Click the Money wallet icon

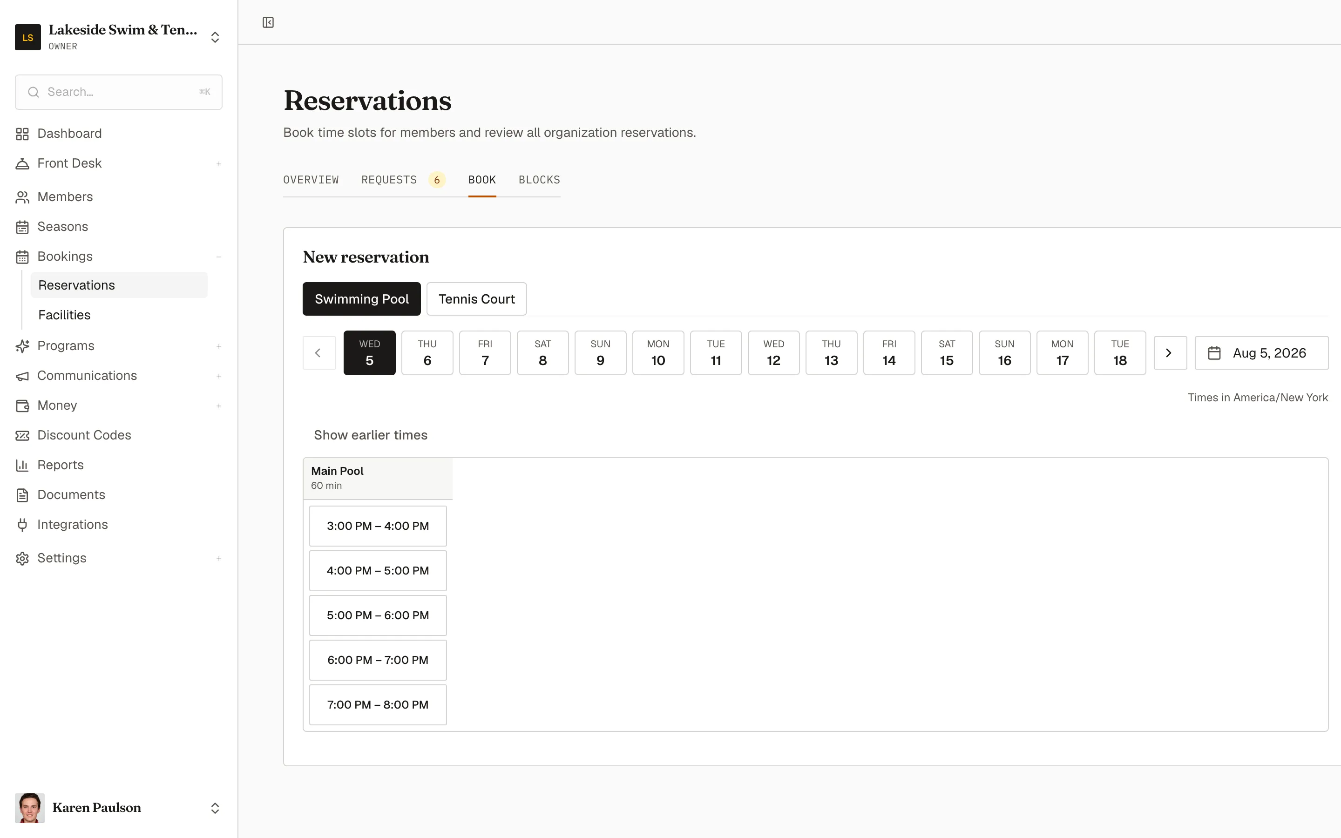click(22, 405)
